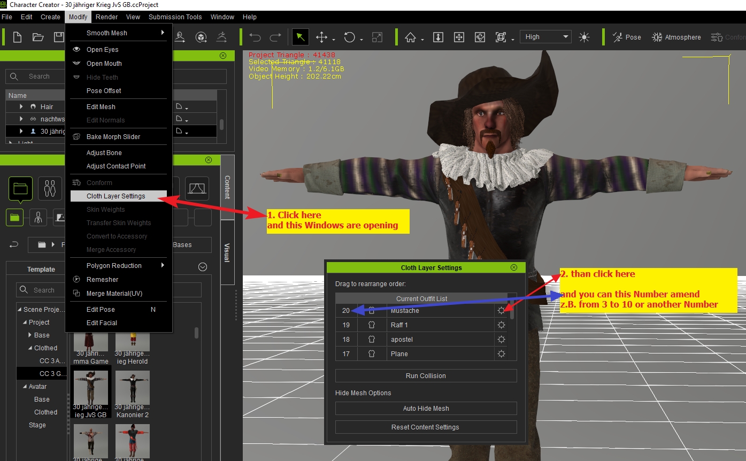Click the Auto Hide Mesh button
Viewport: 746px width, 461px height.
click(426, 408)
